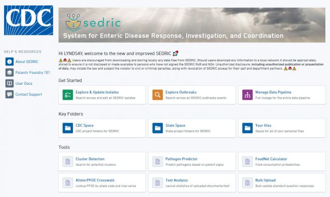Screen dimensions: 330x197
Task: Open the Contact Support link
Action: click(29, 94)
